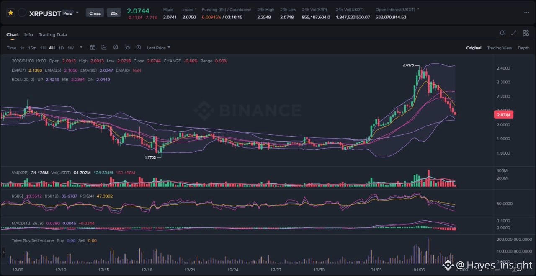The width and height of the screenshot is (536, 276).
Task: Click the EMA(25) indicator label
Action: point(53,70)
